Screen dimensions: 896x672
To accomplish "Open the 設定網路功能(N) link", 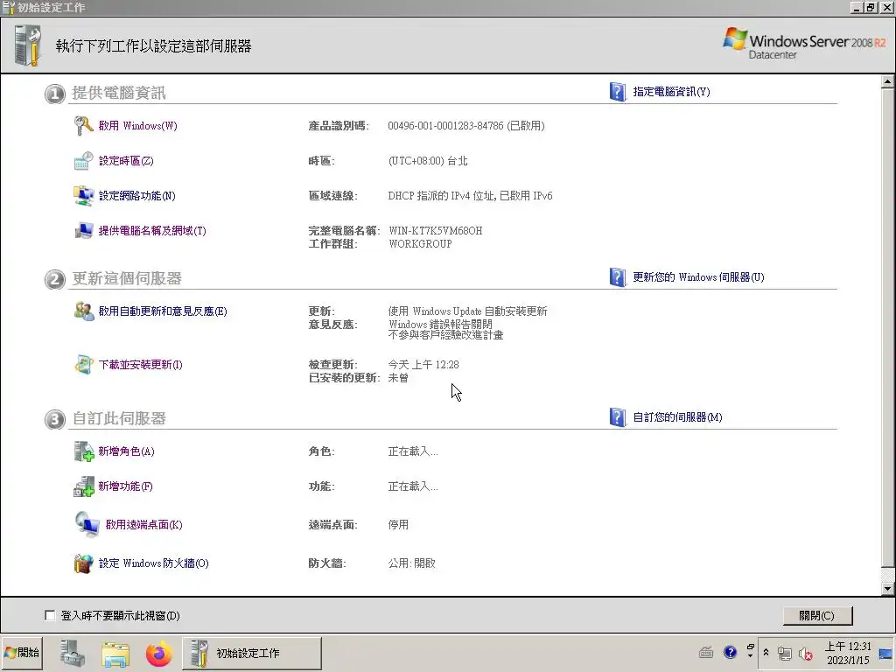I will pos(137,196).
